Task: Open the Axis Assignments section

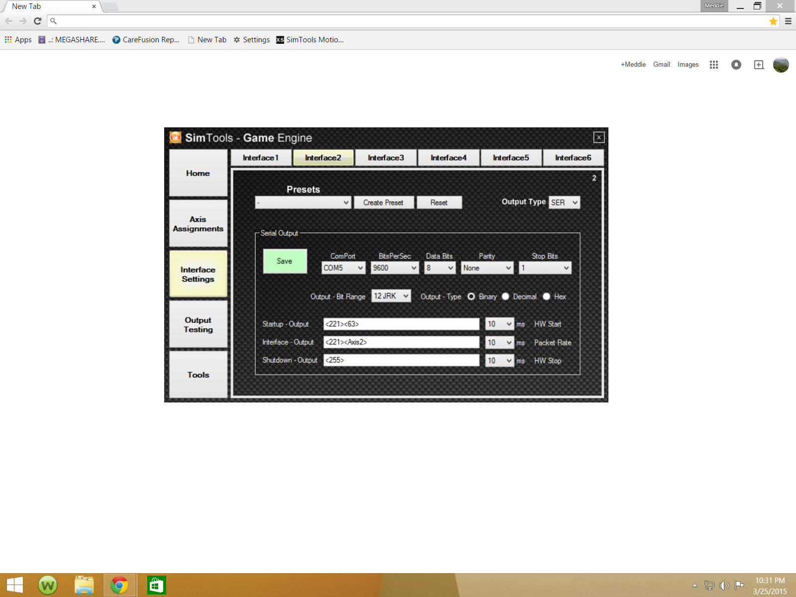Action: coord(198,224)
